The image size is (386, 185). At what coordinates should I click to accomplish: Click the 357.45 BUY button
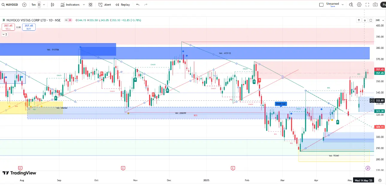coord(29,27)
